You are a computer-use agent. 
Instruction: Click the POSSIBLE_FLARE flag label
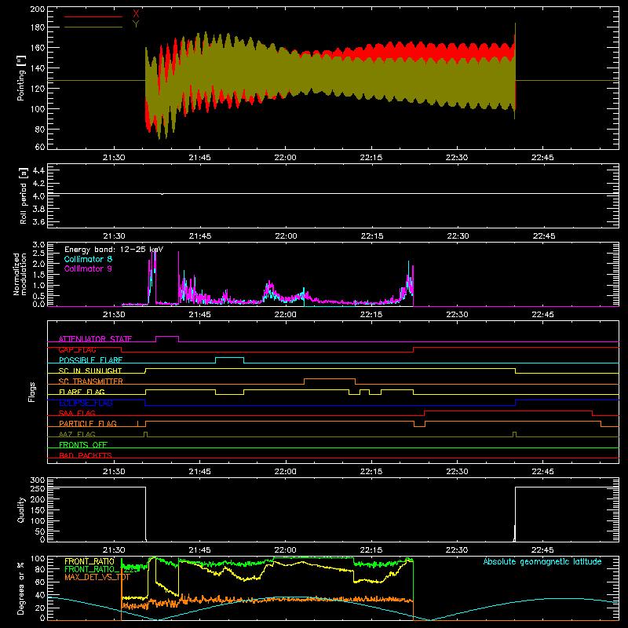pyautogui.click(x=90, y=360)
